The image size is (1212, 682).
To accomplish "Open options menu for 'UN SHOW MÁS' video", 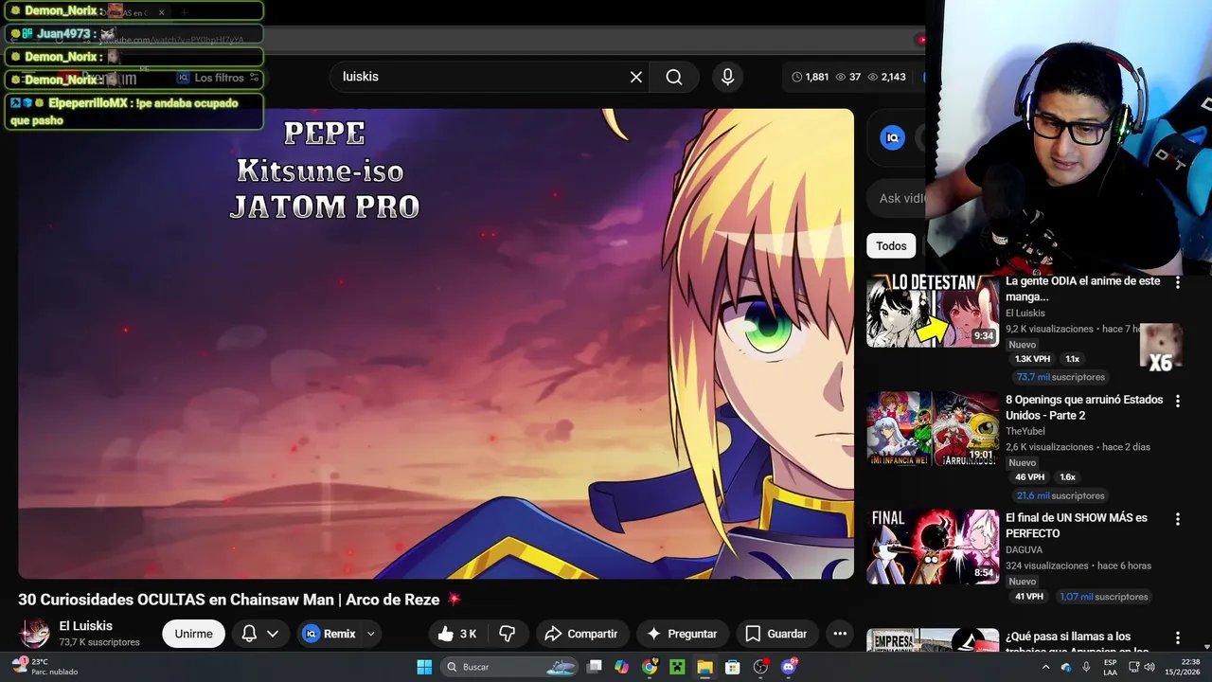I will pos(1178,519).
